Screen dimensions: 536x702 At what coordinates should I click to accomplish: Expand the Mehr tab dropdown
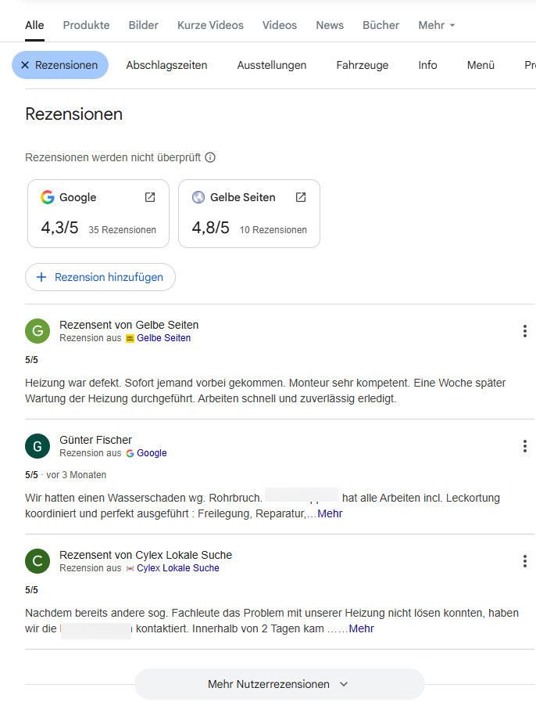pyautogui.click(x=436, y=25)
